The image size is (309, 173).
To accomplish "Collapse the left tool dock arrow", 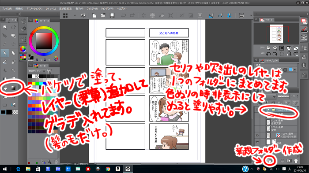I will click(20, 14).
